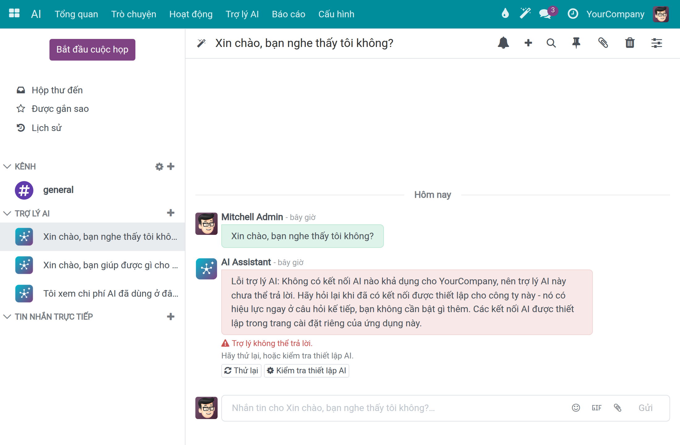The image size is (680, 445).
Task: Search messages with magnifier icon
Action: pos(551,43)
